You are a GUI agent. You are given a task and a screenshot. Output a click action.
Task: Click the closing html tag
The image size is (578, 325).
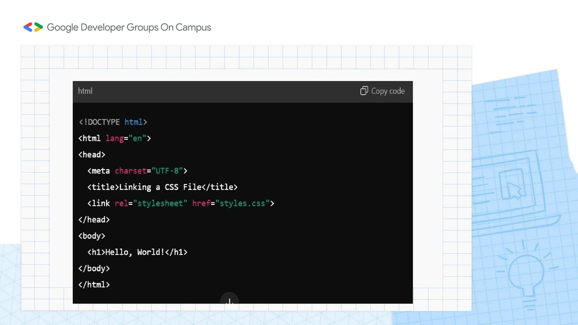coord(94,285)
